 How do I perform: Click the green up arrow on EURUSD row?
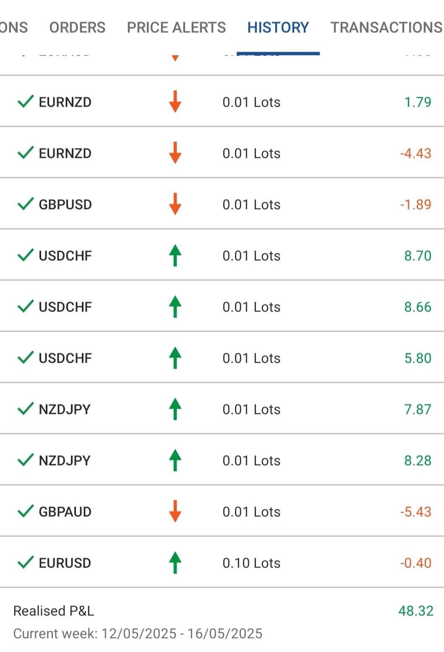[x=175, y=563]
